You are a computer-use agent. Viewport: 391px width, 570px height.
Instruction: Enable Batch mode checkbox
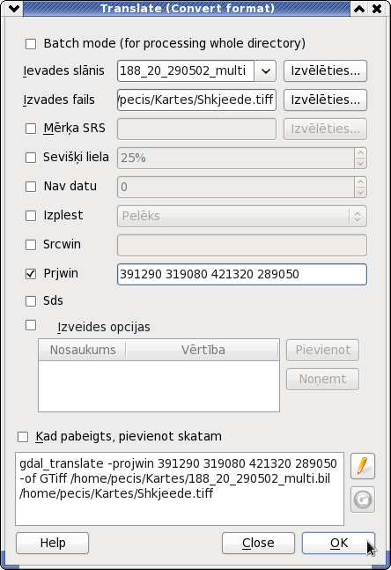[31, 44]
